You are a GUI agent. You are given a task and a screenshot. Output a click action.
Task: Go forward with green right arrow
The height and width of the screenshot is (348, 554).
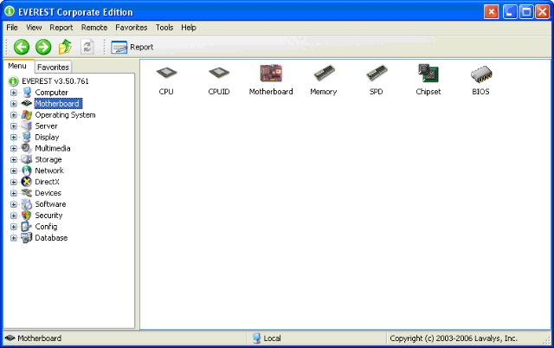[x=43, y=47]
